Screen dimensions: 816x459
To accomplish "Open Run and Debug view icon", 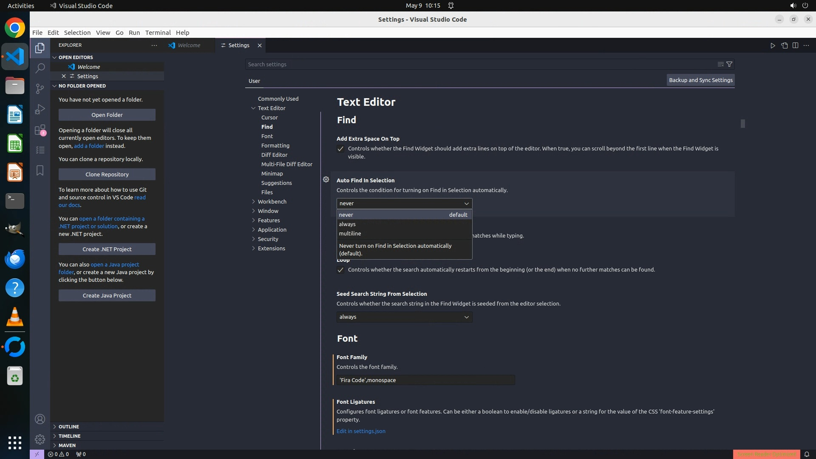I will [40, 109].
